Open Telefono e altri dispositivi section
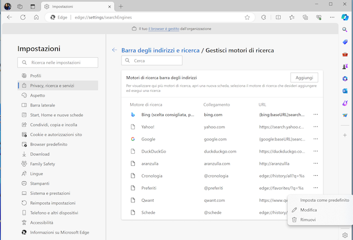Image resolution: width=353 pixels, height=240 pixels. pos(58,213)
